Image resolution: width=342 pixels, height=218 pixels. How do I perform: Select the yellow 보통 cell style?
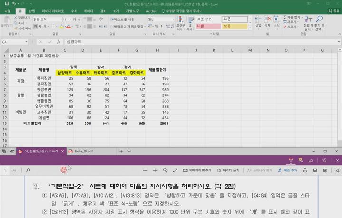pyautogui.click(x=235, y=27)
